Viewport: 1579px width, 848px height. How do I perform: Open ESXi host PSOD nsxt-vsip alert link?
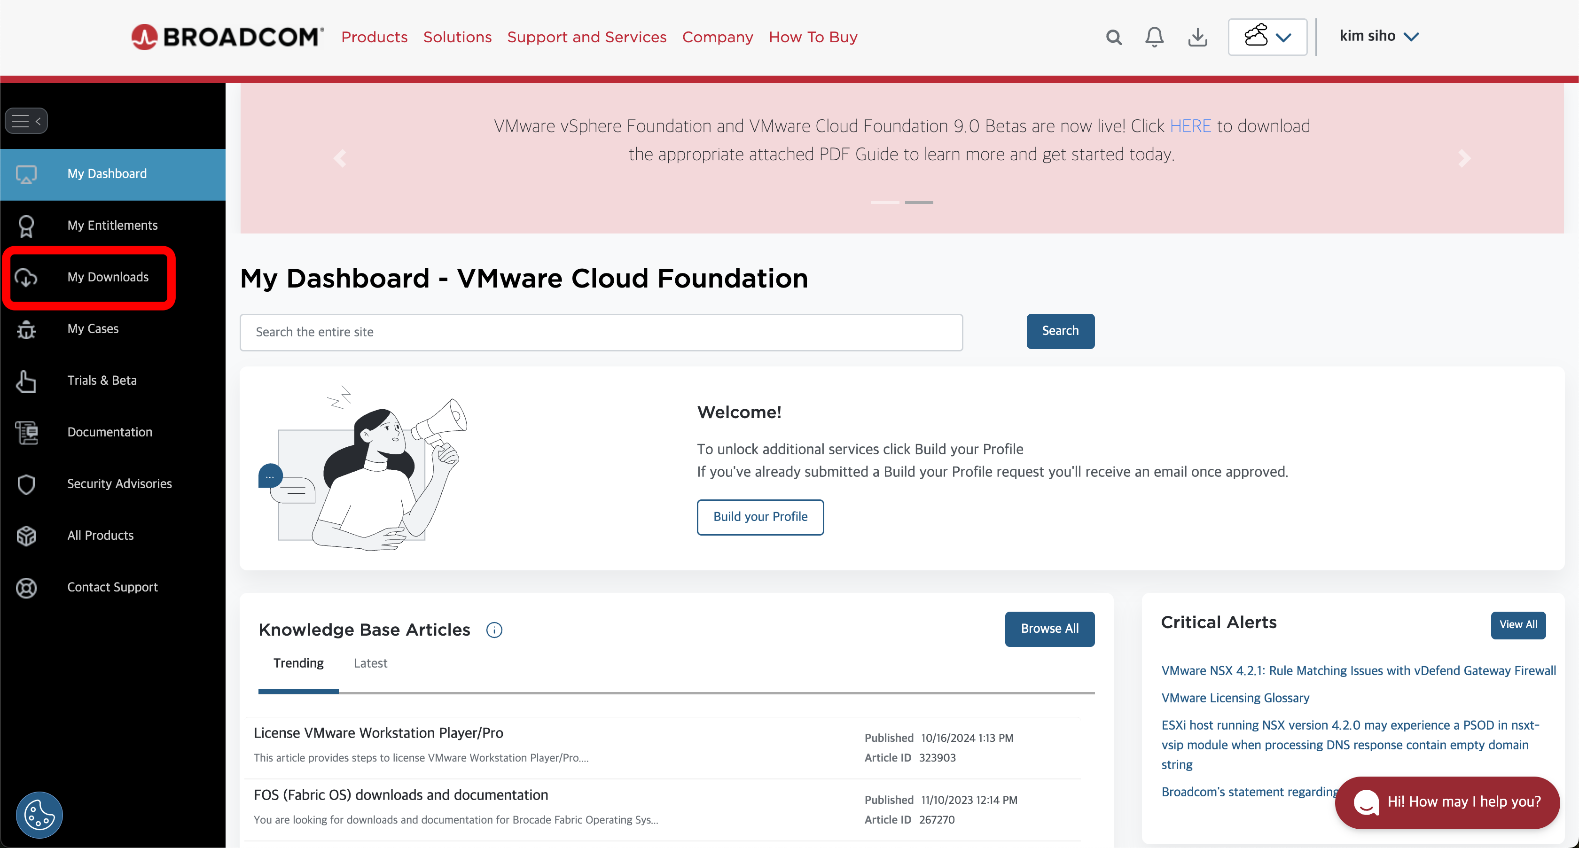coord(1349,745)
